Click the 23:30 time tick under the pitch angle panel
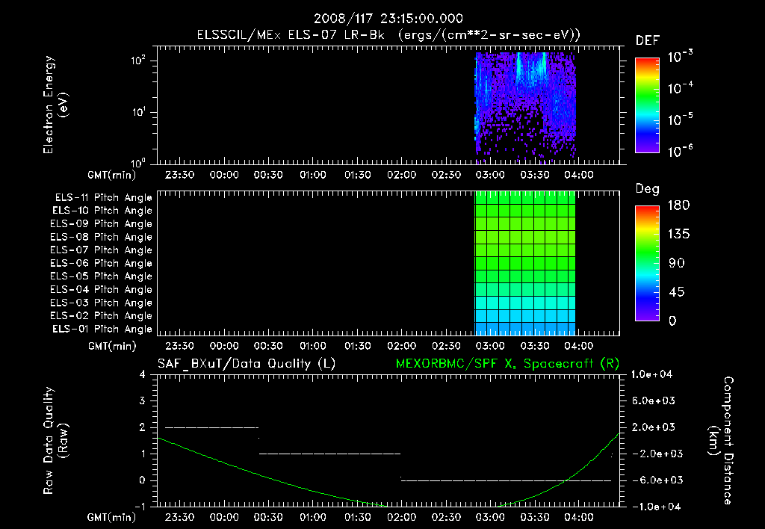Screen dimensions: 765x529 [179, 347]
